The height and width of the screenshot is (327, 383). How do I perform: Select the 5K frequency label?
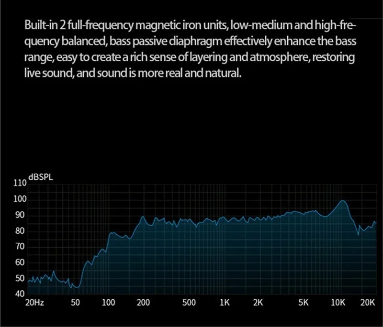pyautogui.click(x=304, y=303)
